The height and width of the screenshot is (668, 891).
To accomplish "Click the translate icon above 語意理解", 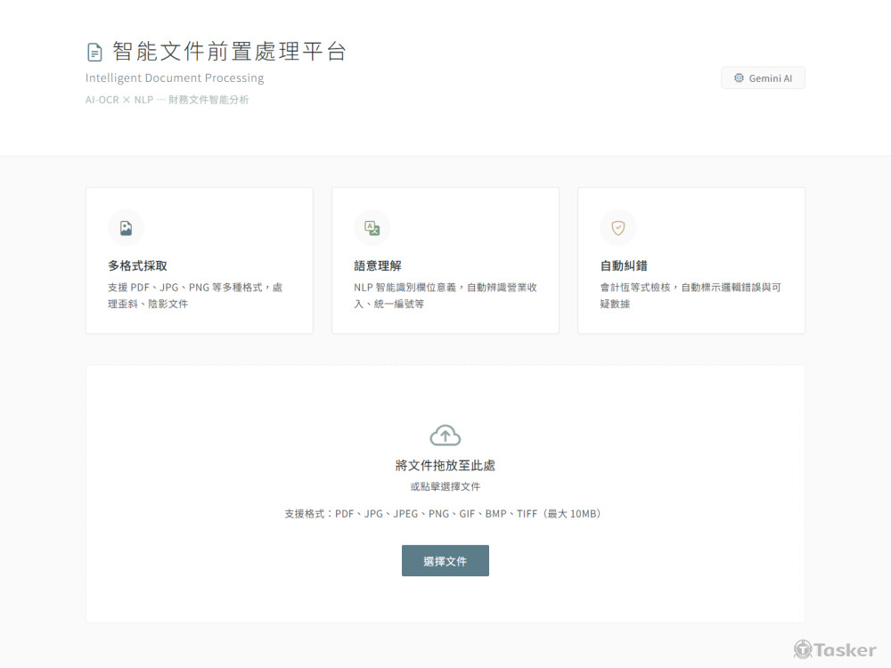I will coord(372,228).
